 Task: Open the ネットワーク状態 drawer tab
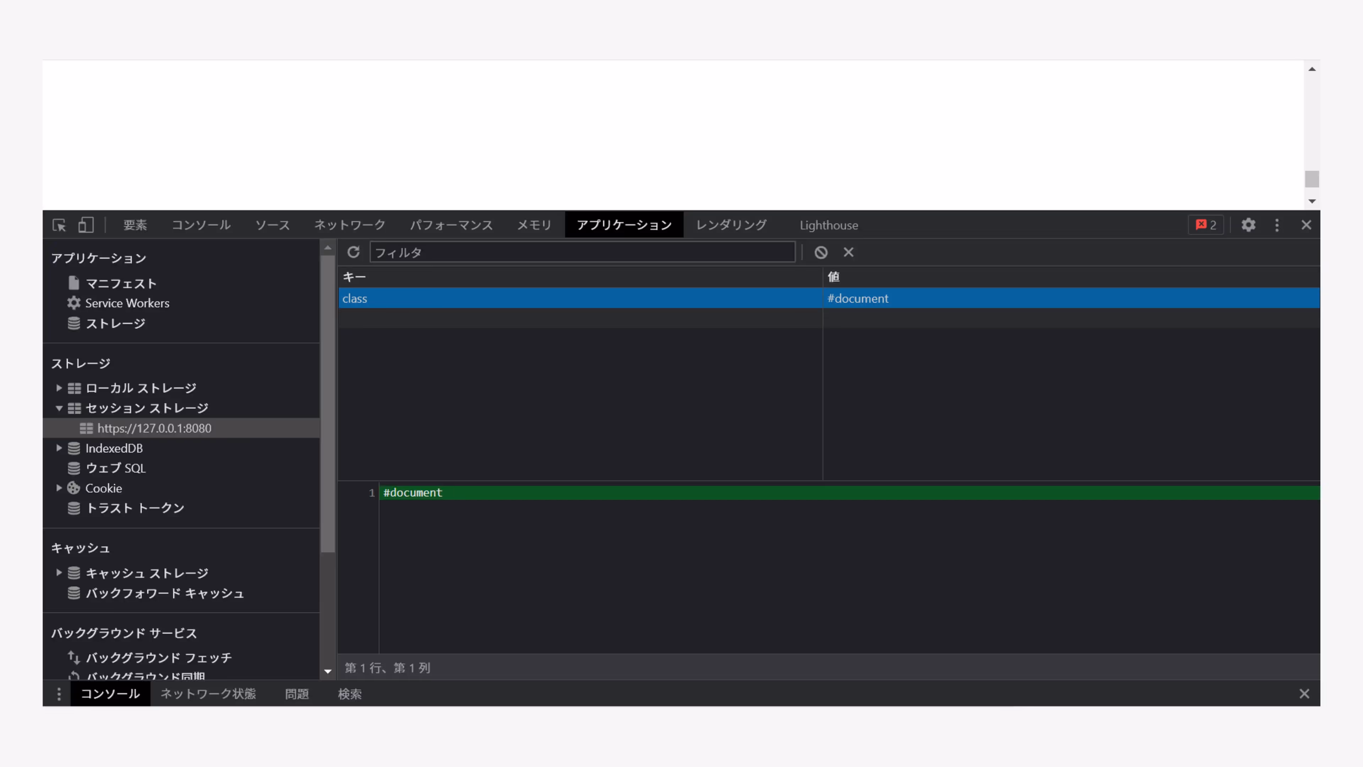208,694
